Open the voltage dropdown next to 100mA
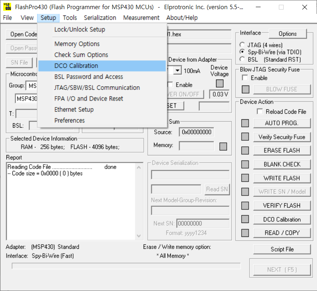This screenshot has width=317, height=291. pyautogui.click(x=177, y=71)
